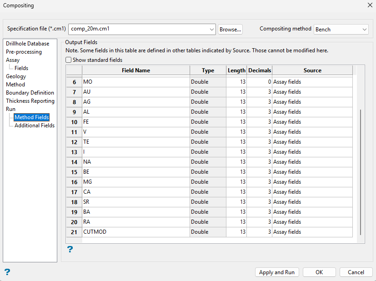Screen dimensions: 376x281
Task: Open the Pre-processing section
Action: pyautogui.click(x=24, y=52)
